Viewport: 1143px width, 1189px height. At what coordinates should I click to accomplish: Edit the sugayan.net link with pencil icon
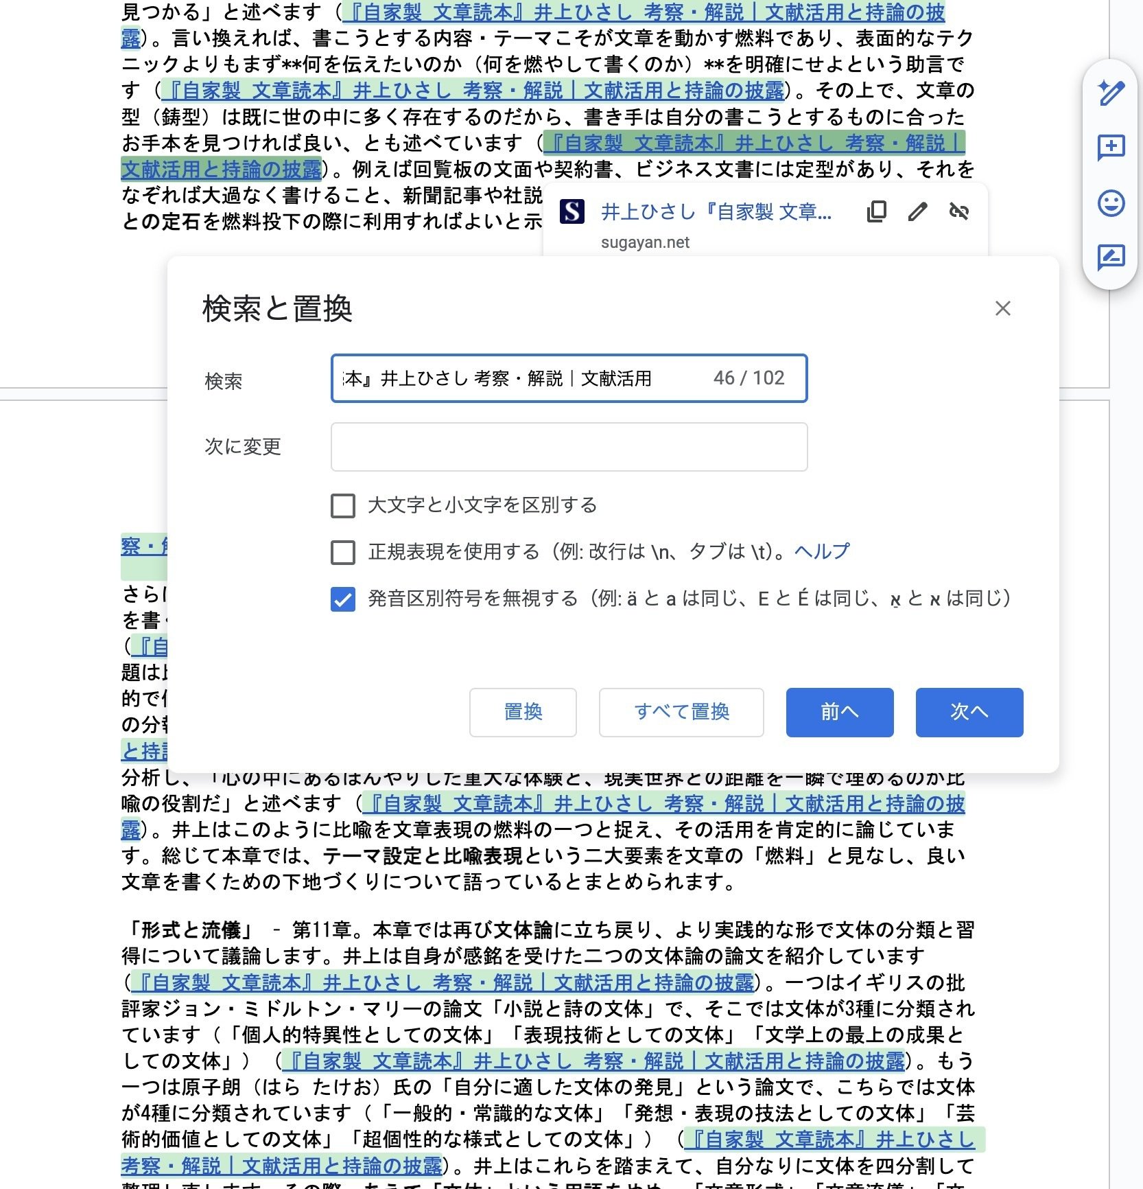click(918, 212)
